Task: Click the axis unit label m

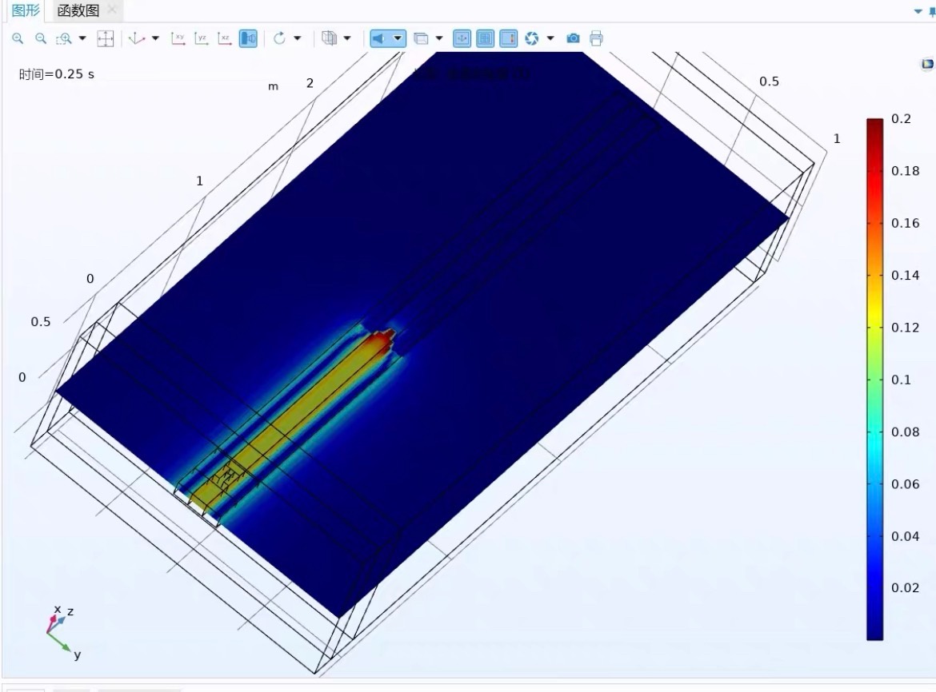Action: [x=273, y=86]
